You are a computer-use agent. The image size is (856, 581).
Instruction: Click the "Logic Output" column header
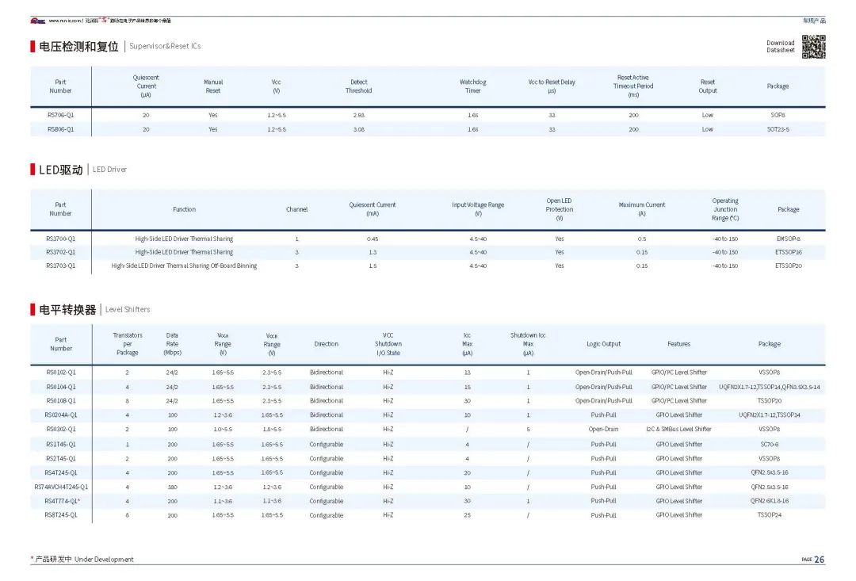tap(603, 344)
